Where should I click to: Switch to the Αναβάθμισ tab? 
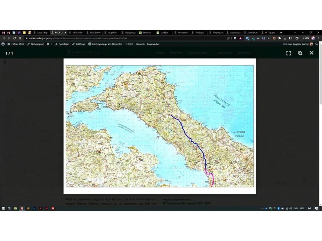(216, 32)
